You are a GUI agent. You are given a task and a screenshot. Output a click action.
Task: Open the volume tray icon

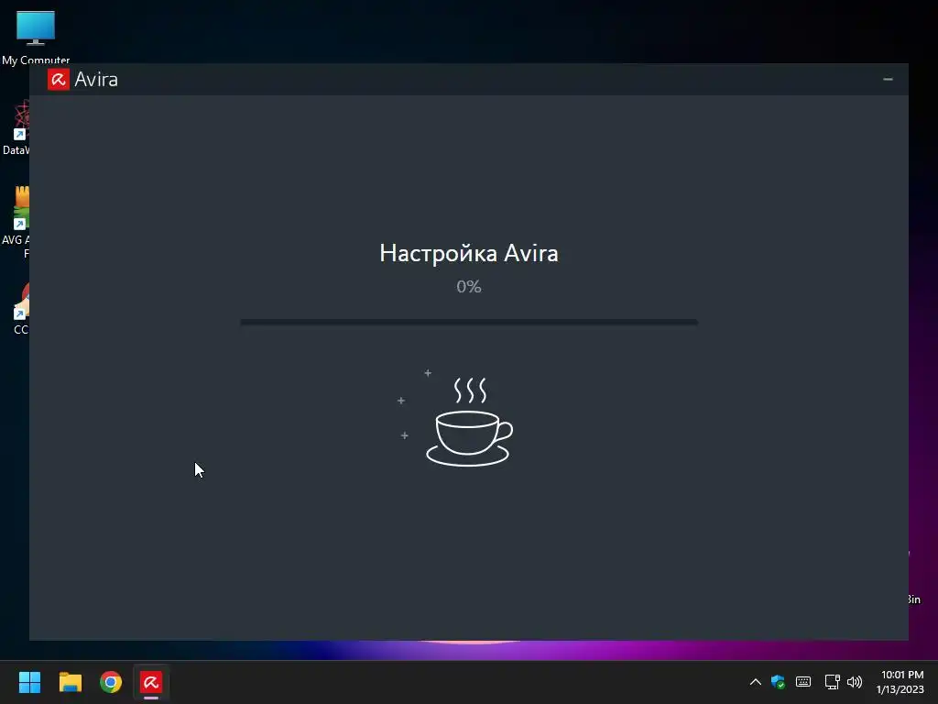[855, 682]
